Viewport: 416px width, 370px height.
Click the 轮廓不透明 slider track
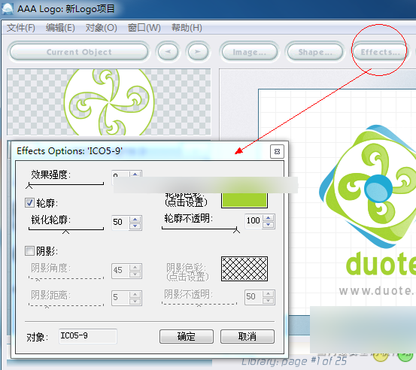tap(199, 229)
